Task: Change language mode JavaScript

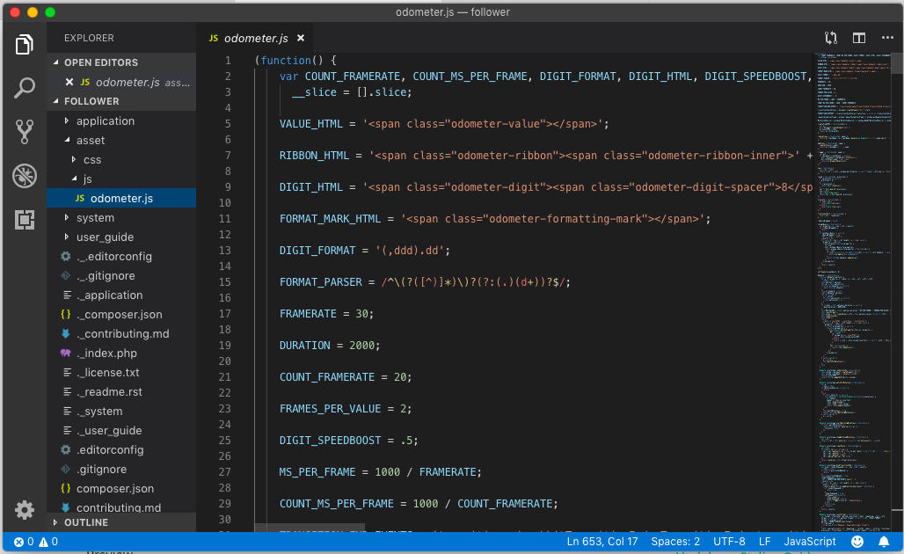Action: [x=809, y=542]
